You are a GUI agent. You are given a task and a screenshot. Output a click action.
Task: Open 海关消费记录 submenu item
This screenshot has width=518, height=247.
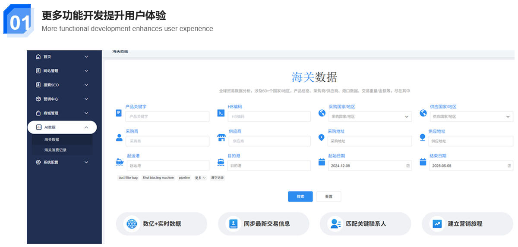click(x=55, y=150)
